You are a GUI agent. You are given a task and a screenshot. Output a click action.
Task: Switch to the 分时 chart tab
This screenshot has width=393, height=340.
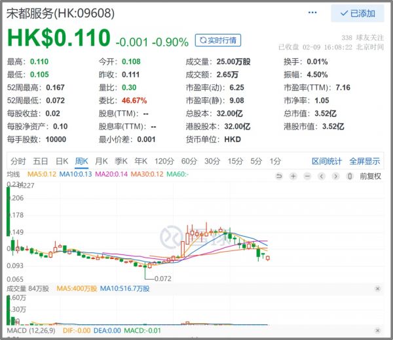pyautogui.click(x=18, y=161)
